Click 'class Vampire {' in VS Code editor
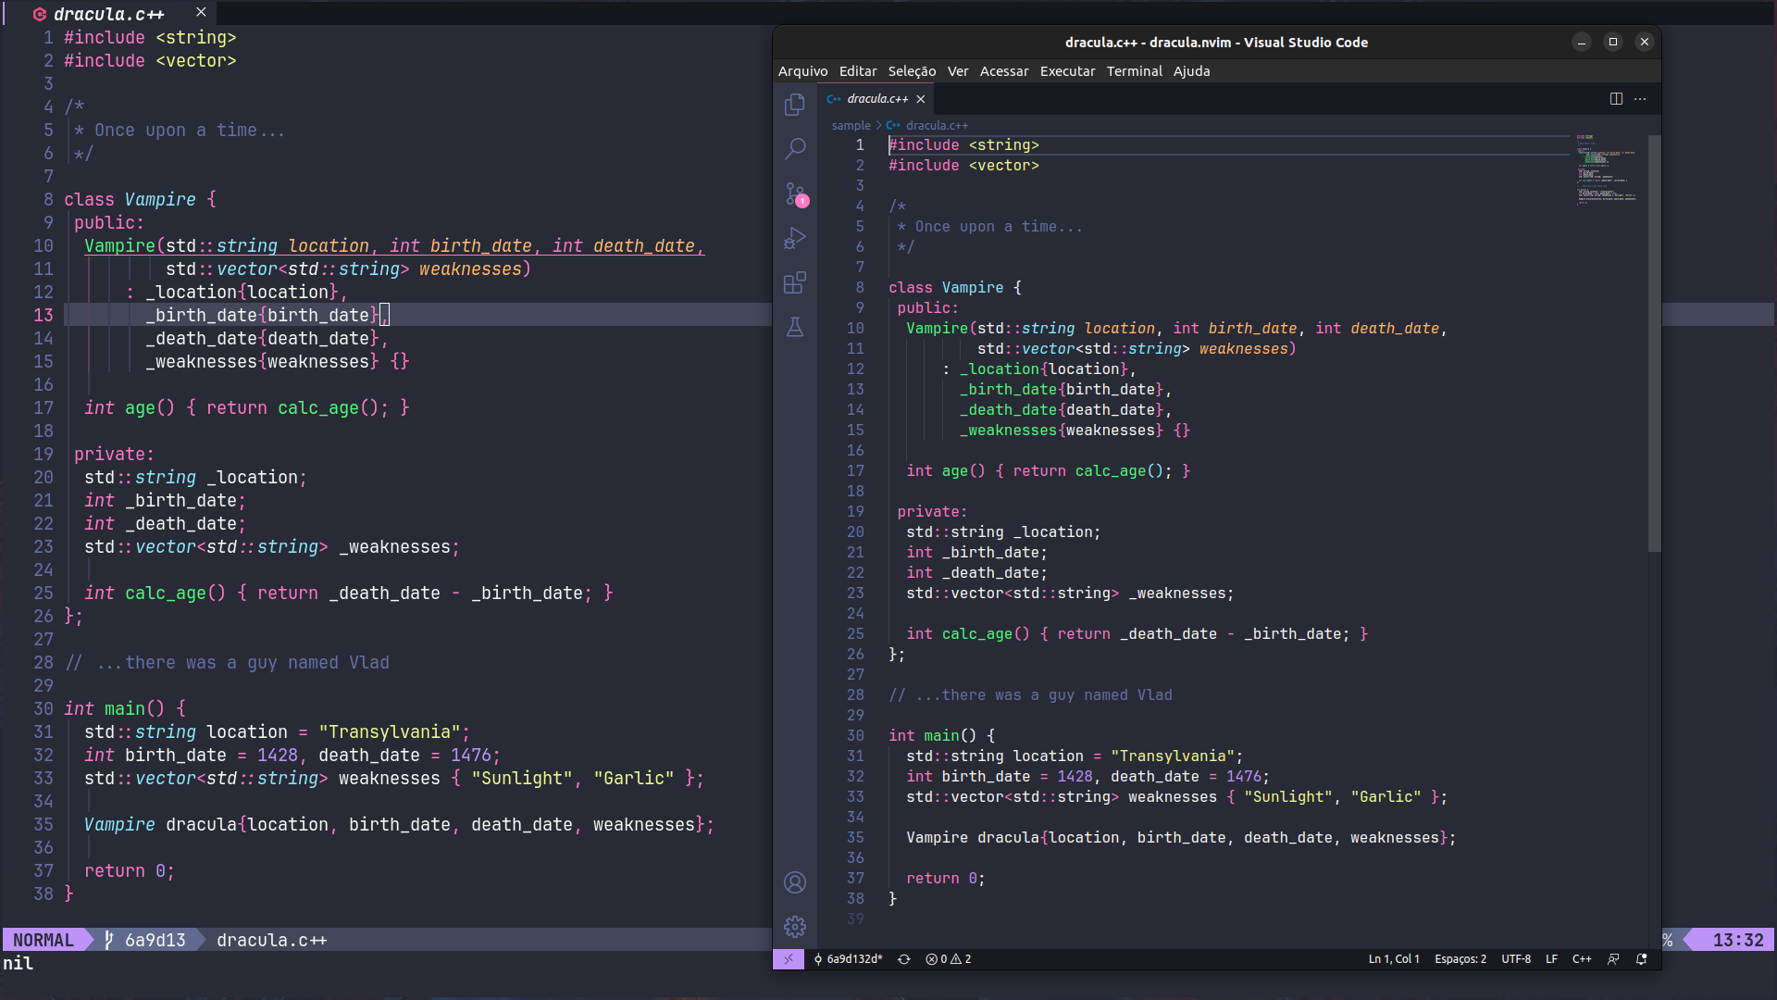Screen dimensions: 1777x1000 [x=955, y=288]
